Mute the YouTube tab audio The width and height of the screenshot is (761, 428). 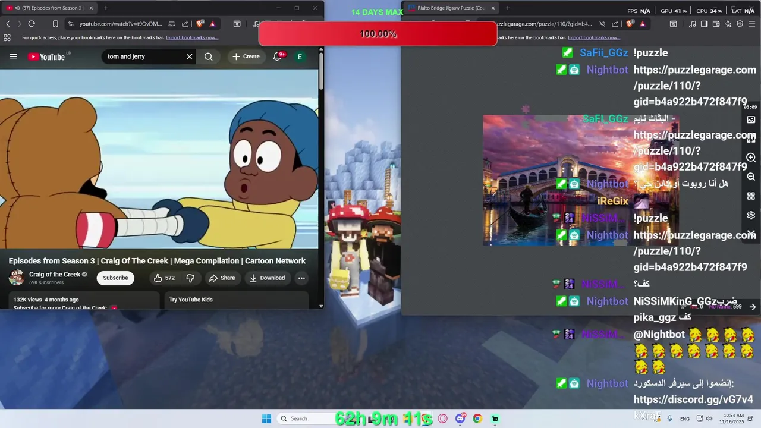click(16, 8)
